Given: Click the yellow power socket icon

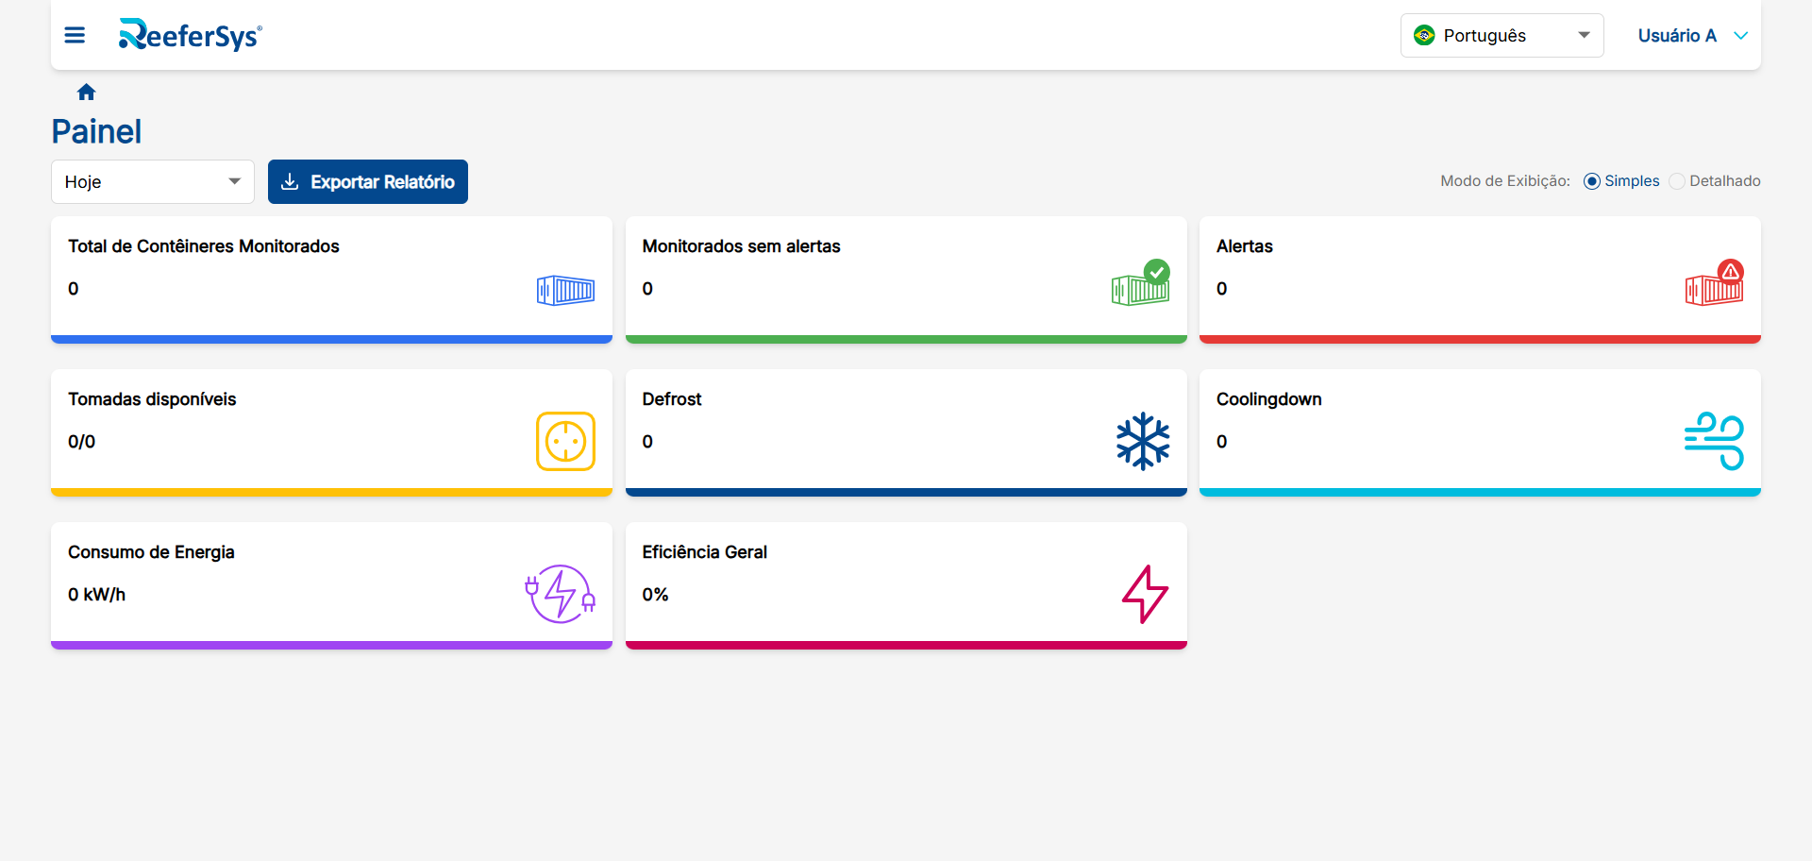Looking at the screenshot, I should click(565, 441).
